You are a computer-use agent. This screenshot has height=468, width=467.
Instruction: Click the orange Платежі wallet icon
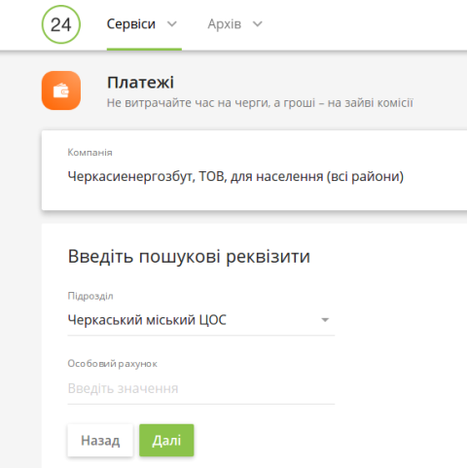tap(61, 90)
